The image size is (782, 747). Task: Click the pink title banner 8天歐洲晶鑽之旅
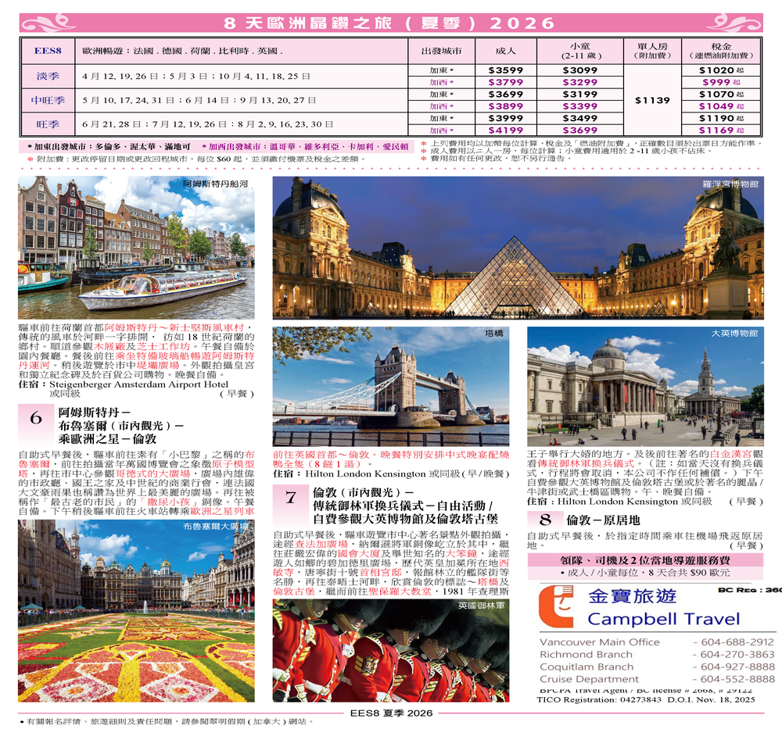390,23
